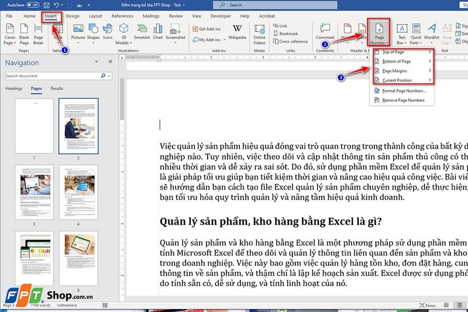468x312 pixels.
Task: Expand Page Margins submenu
Action: (x=403, y=71)
